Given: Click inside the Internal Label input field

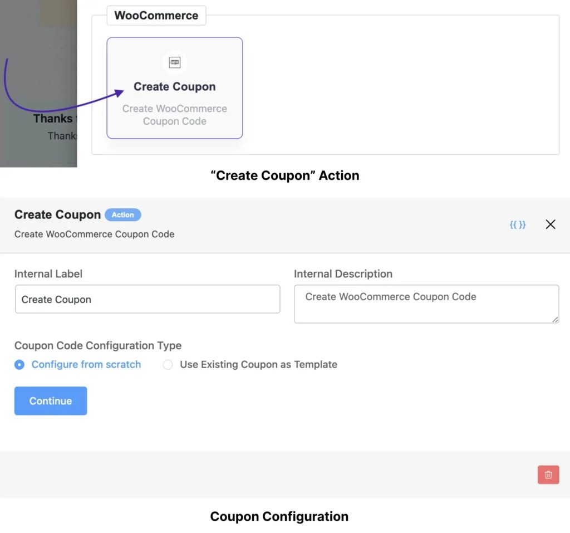Looking at the screenshot, I should [148, 299].
